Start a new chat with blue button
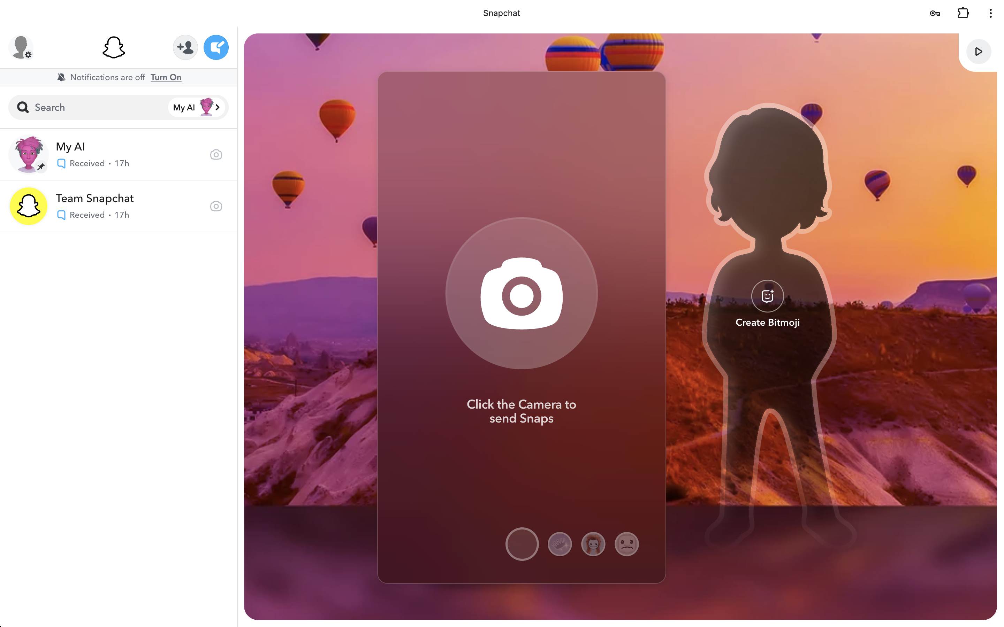 point(216,47)
